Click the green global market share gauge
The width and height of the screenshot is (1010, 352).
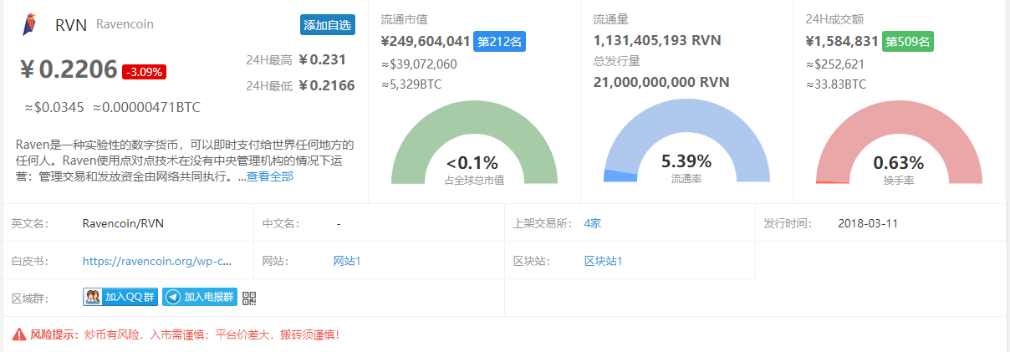pos(474,142)
